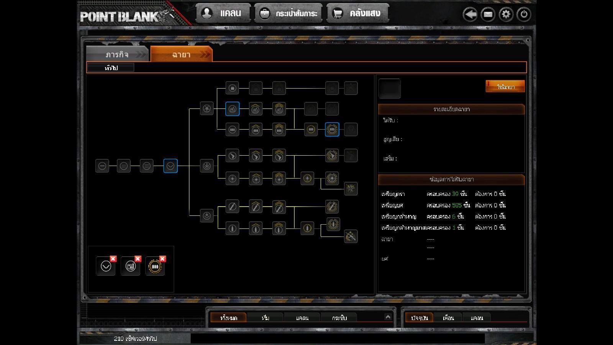
Task: Select the plain pistol node without rank chevrons
Action: pos(233,156)
